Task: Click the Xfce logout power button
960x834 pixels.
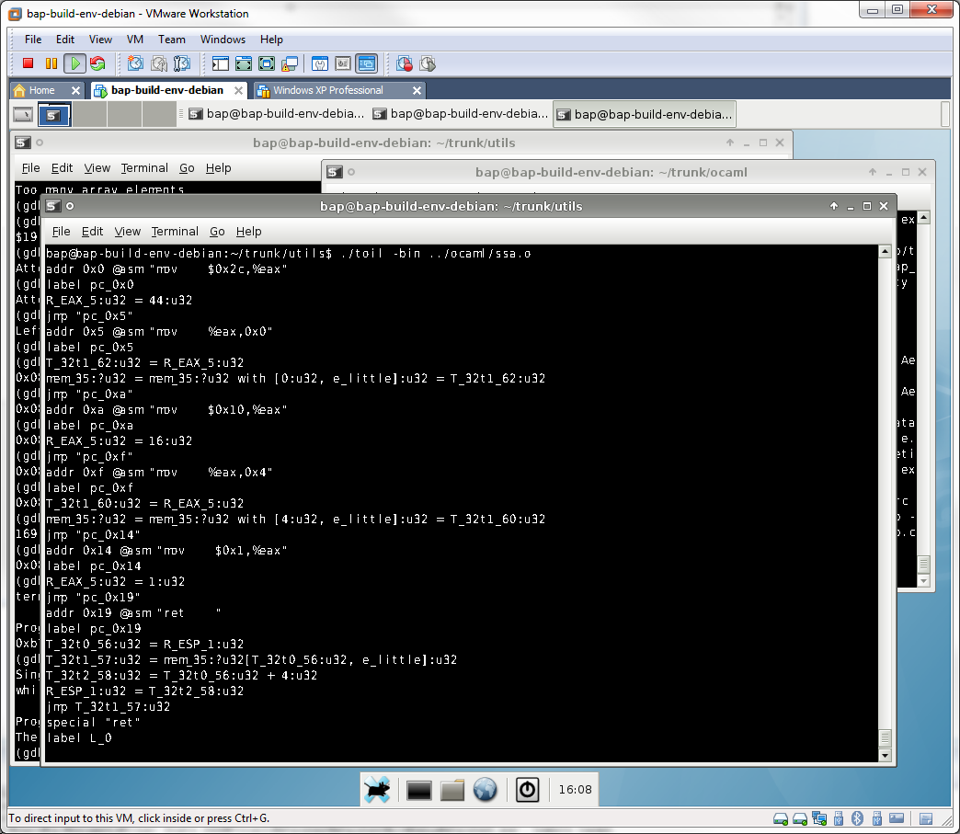Action: tap(527, 789)
